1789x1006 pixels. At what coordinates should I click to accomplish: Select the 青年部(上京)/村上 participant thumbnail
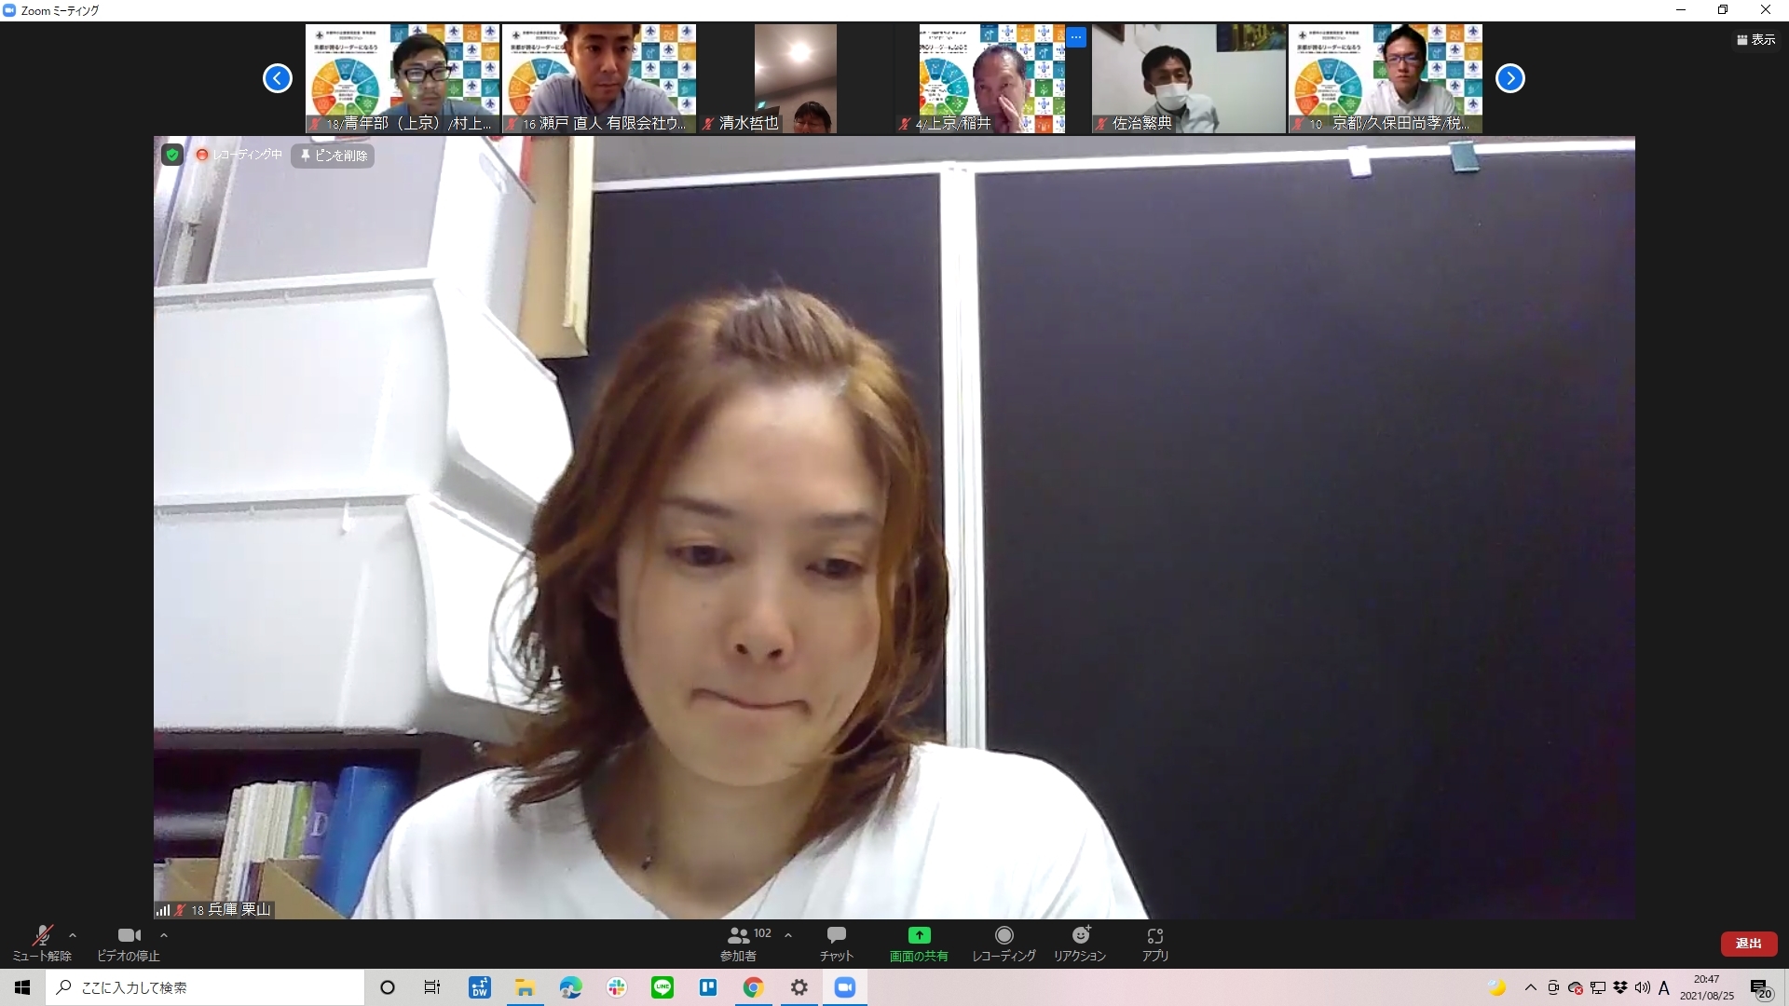(403, 78)
